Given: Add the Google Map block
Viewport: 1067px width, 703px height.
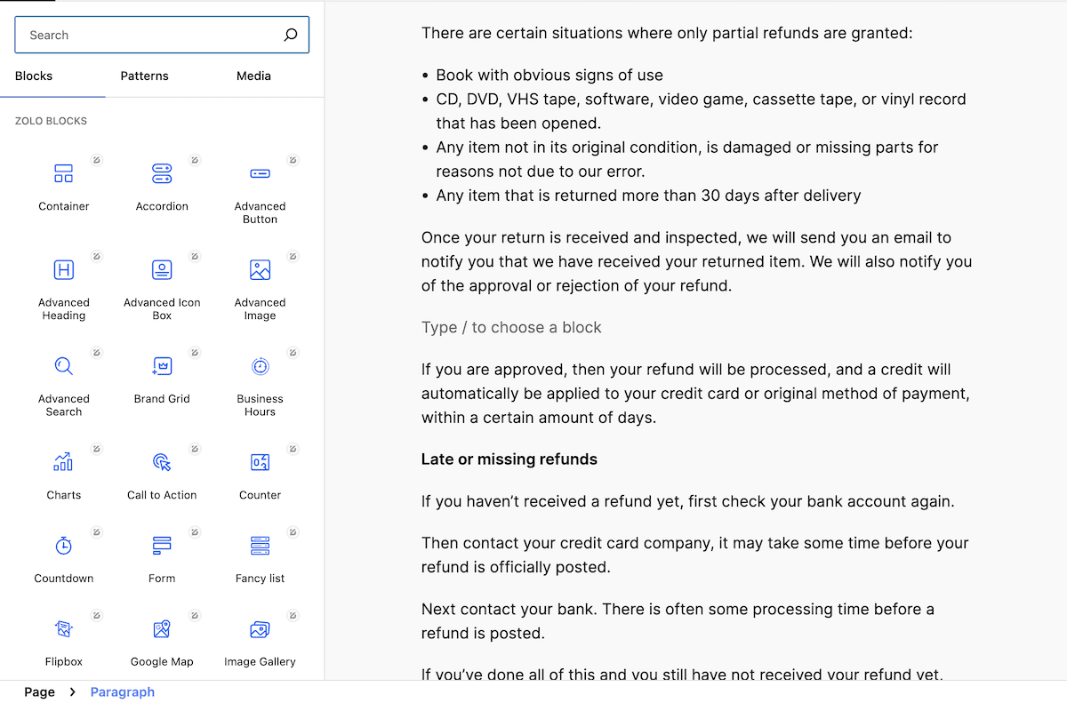Looking at the screenshot, I should 162,641.
